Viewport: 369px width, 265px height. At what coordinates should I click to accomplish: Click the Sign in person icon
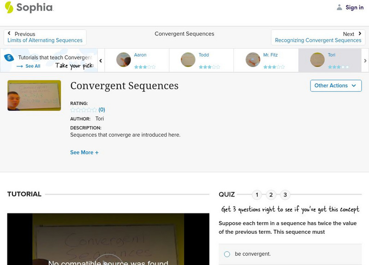click(x=339, y=7)
